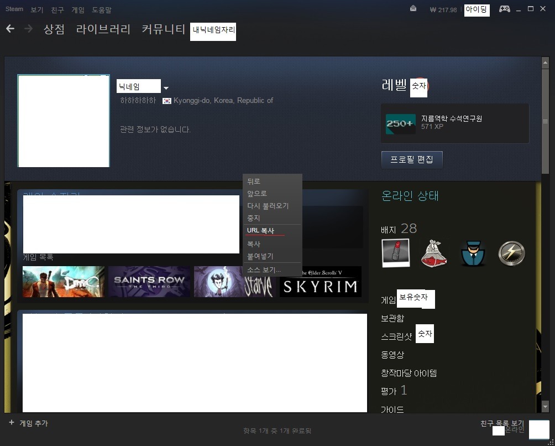Image resolution: width=555 pixels, height=446 pixels.
Task: Go to the 상점 tab
Action: click(54, 29)
